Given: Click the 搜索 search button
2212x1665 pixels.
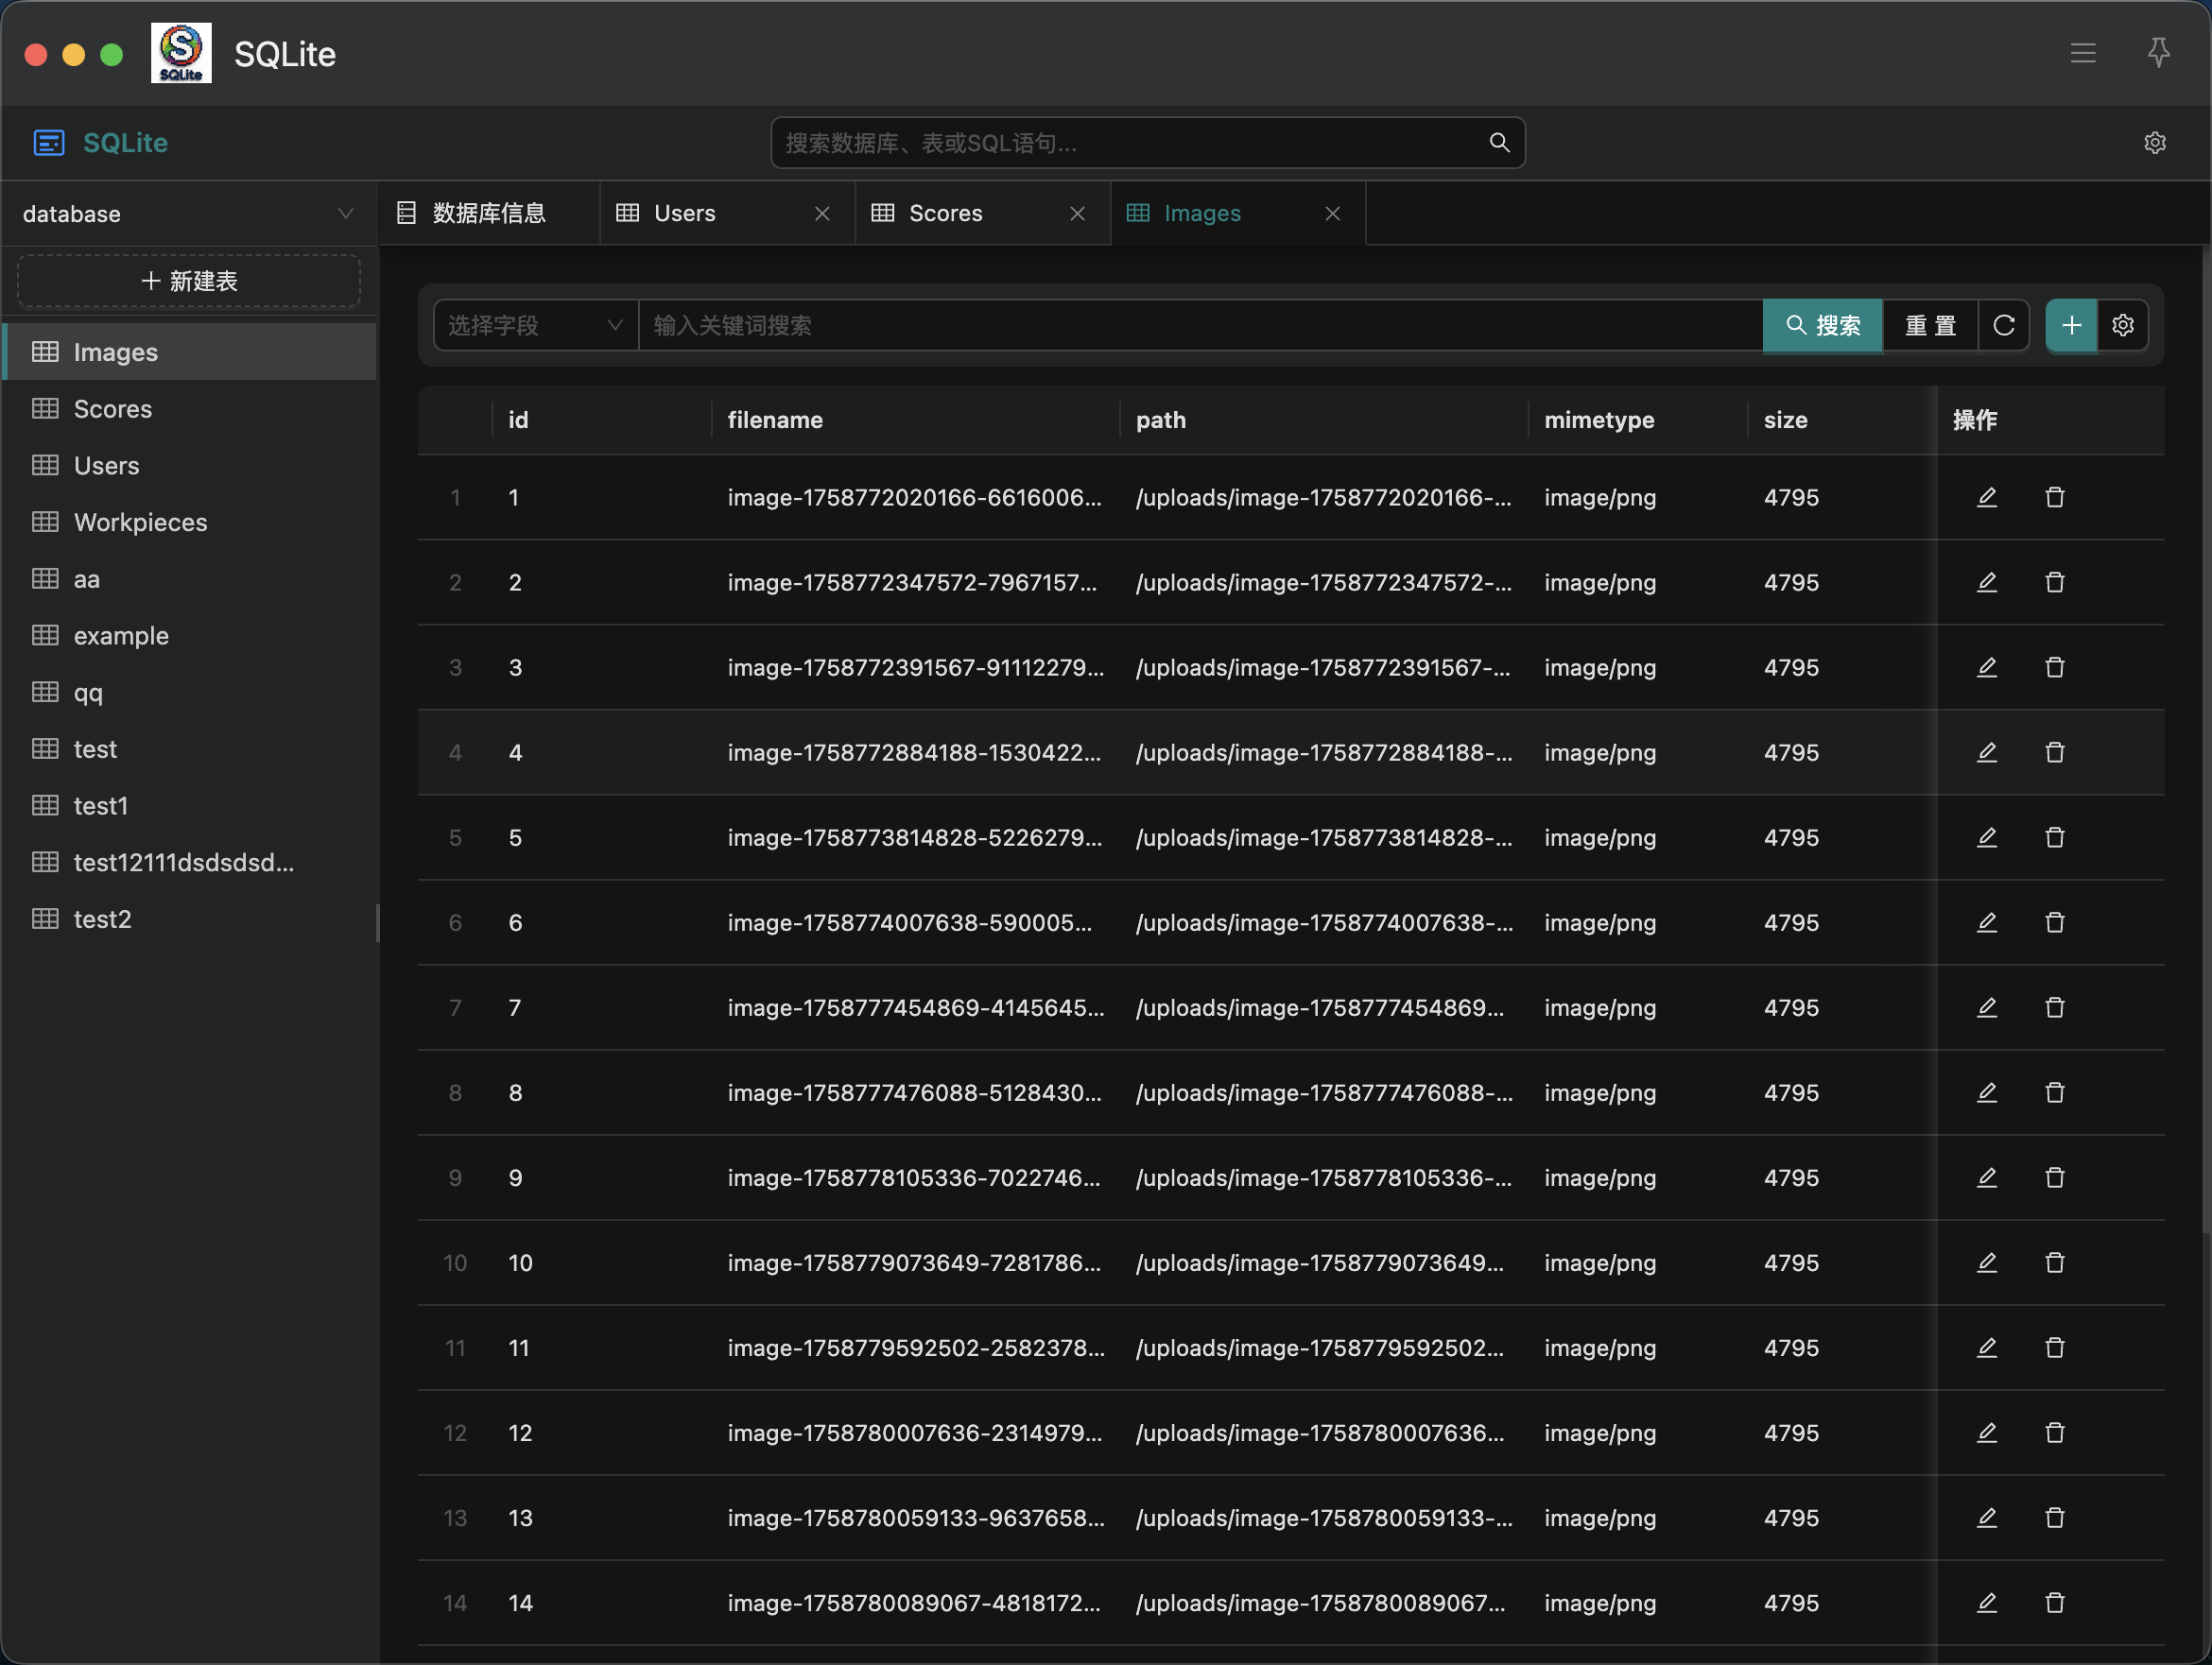Looking at the screenshot, I should [x=1822, y=325].
